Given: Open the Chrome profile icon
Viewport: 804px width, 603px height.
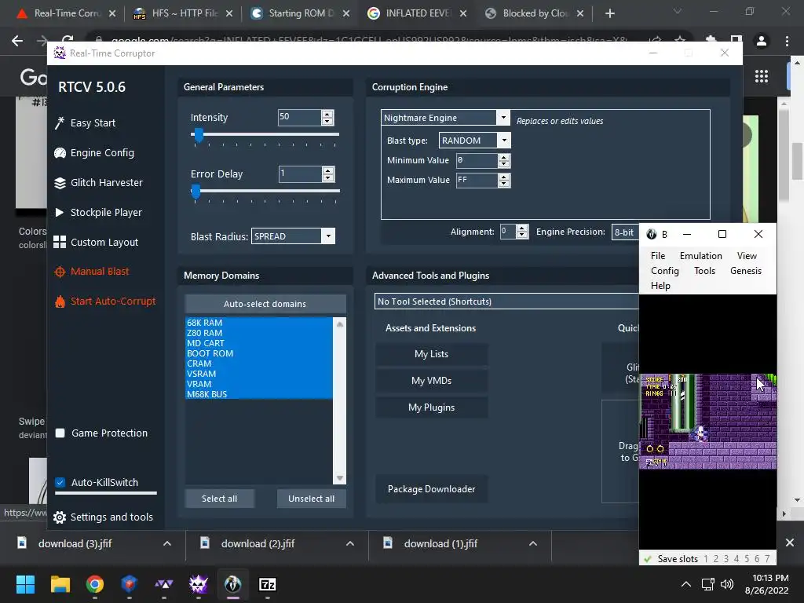Looking at the screenshot, I should (762, 41).
